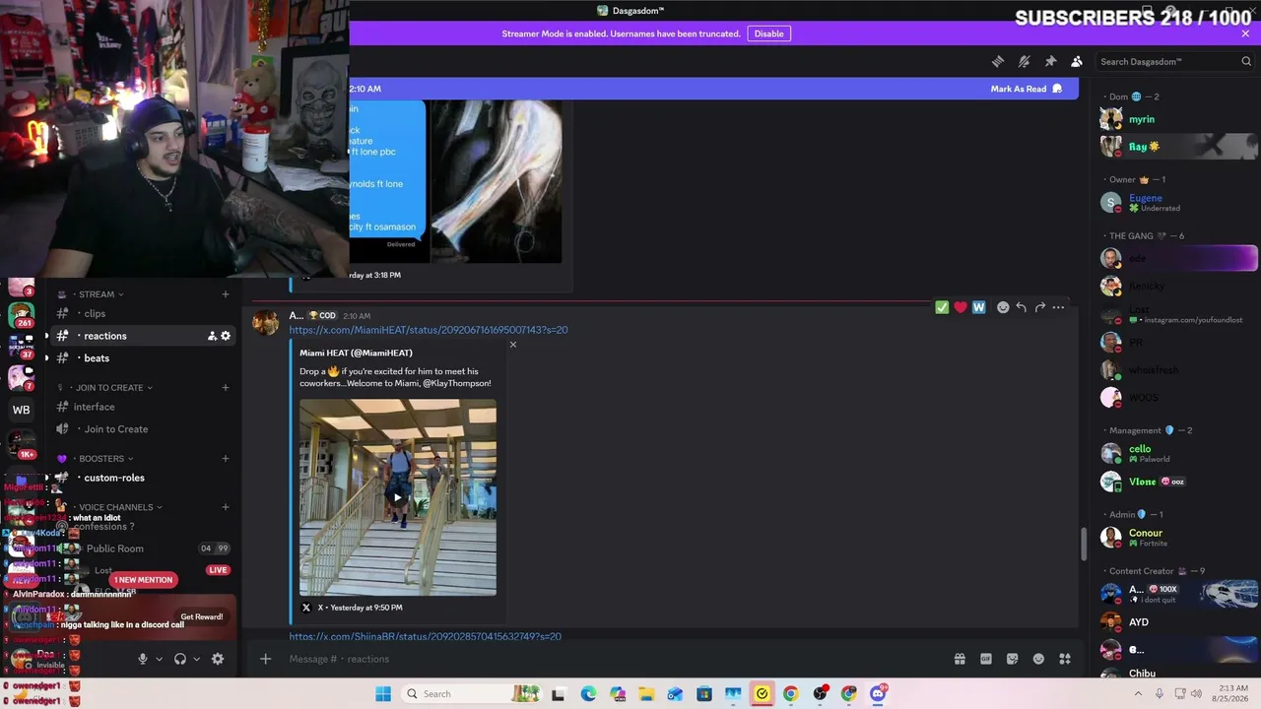Jump to the 1 New Mention pill

(143, 580)
